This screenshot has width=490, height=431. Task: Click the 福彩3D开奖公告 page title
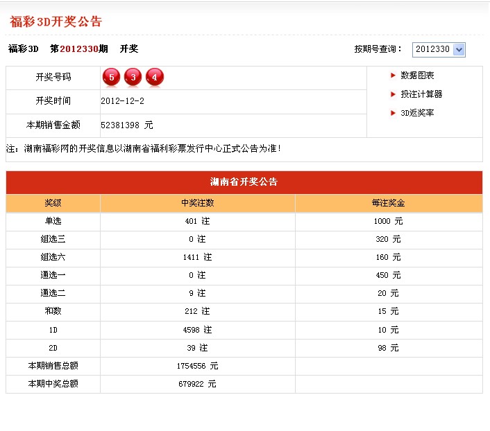pyautogui.click(x=56, y=21)
